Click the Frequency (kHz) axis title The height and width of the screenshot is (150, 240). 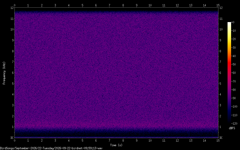pos(4,73)
